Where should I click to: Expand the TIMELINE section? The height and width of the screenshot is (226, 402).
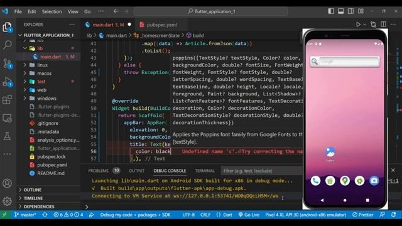tap(49, 198)
